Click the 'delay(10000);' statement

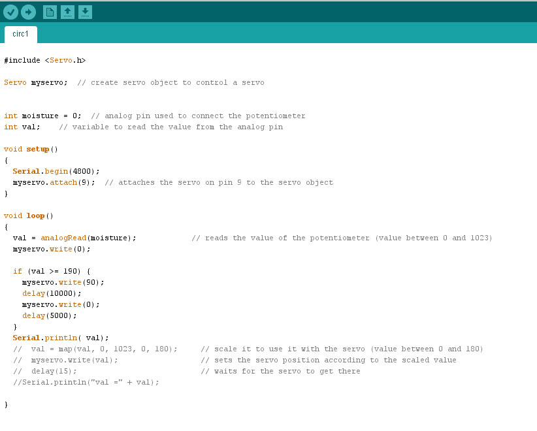click(x=52, y=293)
